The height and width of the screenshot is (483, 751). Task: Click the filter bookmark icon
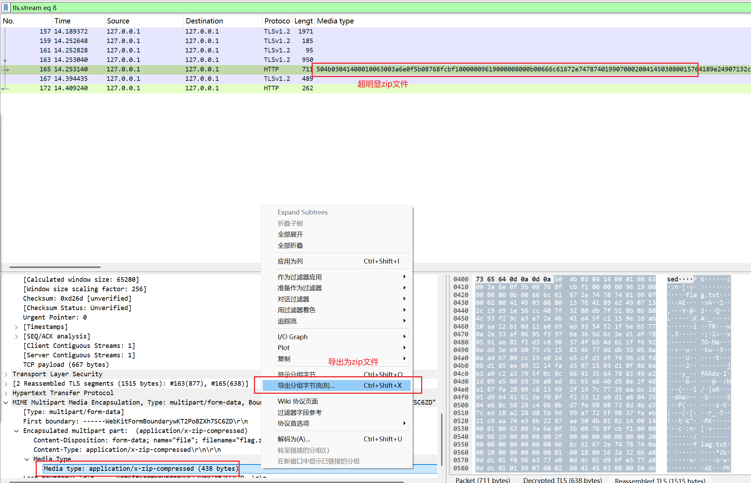[6, 7]
